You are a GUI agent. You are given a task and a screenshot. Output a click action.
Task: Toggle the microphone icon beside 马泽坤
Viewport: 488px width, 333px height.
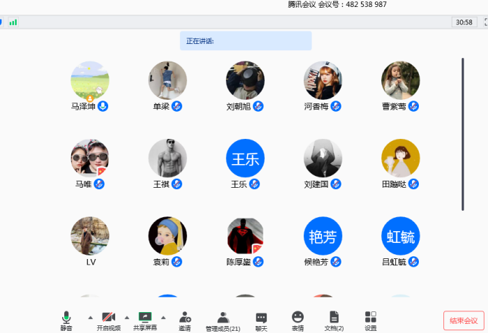click(103, 106)
